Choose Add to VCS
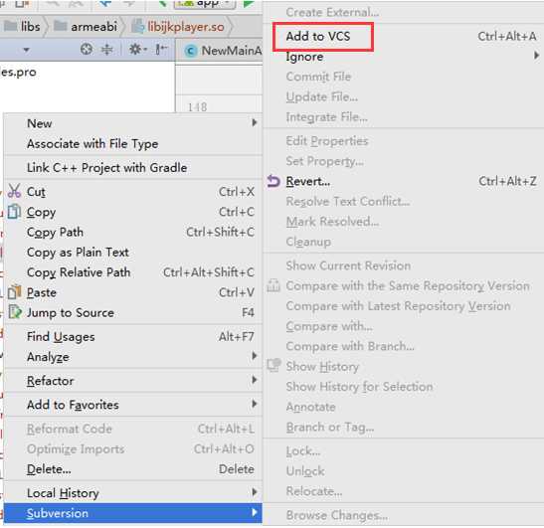Image resolution: width=544 pixels, height=528 pixels. (x=404, y=36)
